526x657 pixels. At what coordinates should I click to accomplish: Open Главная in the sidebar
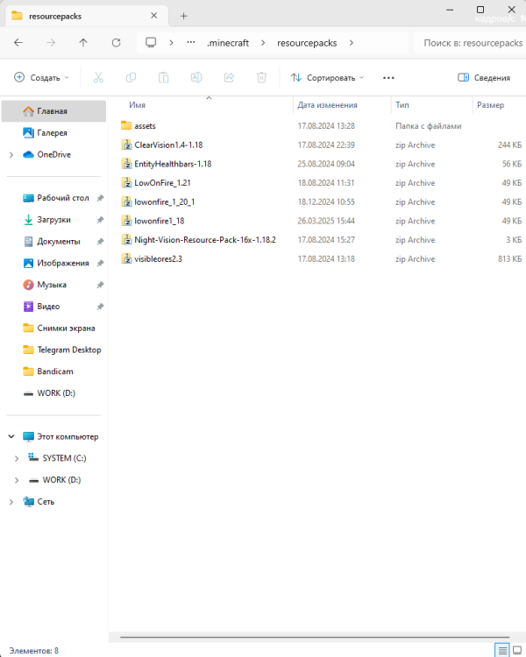(x=53, y=111)
